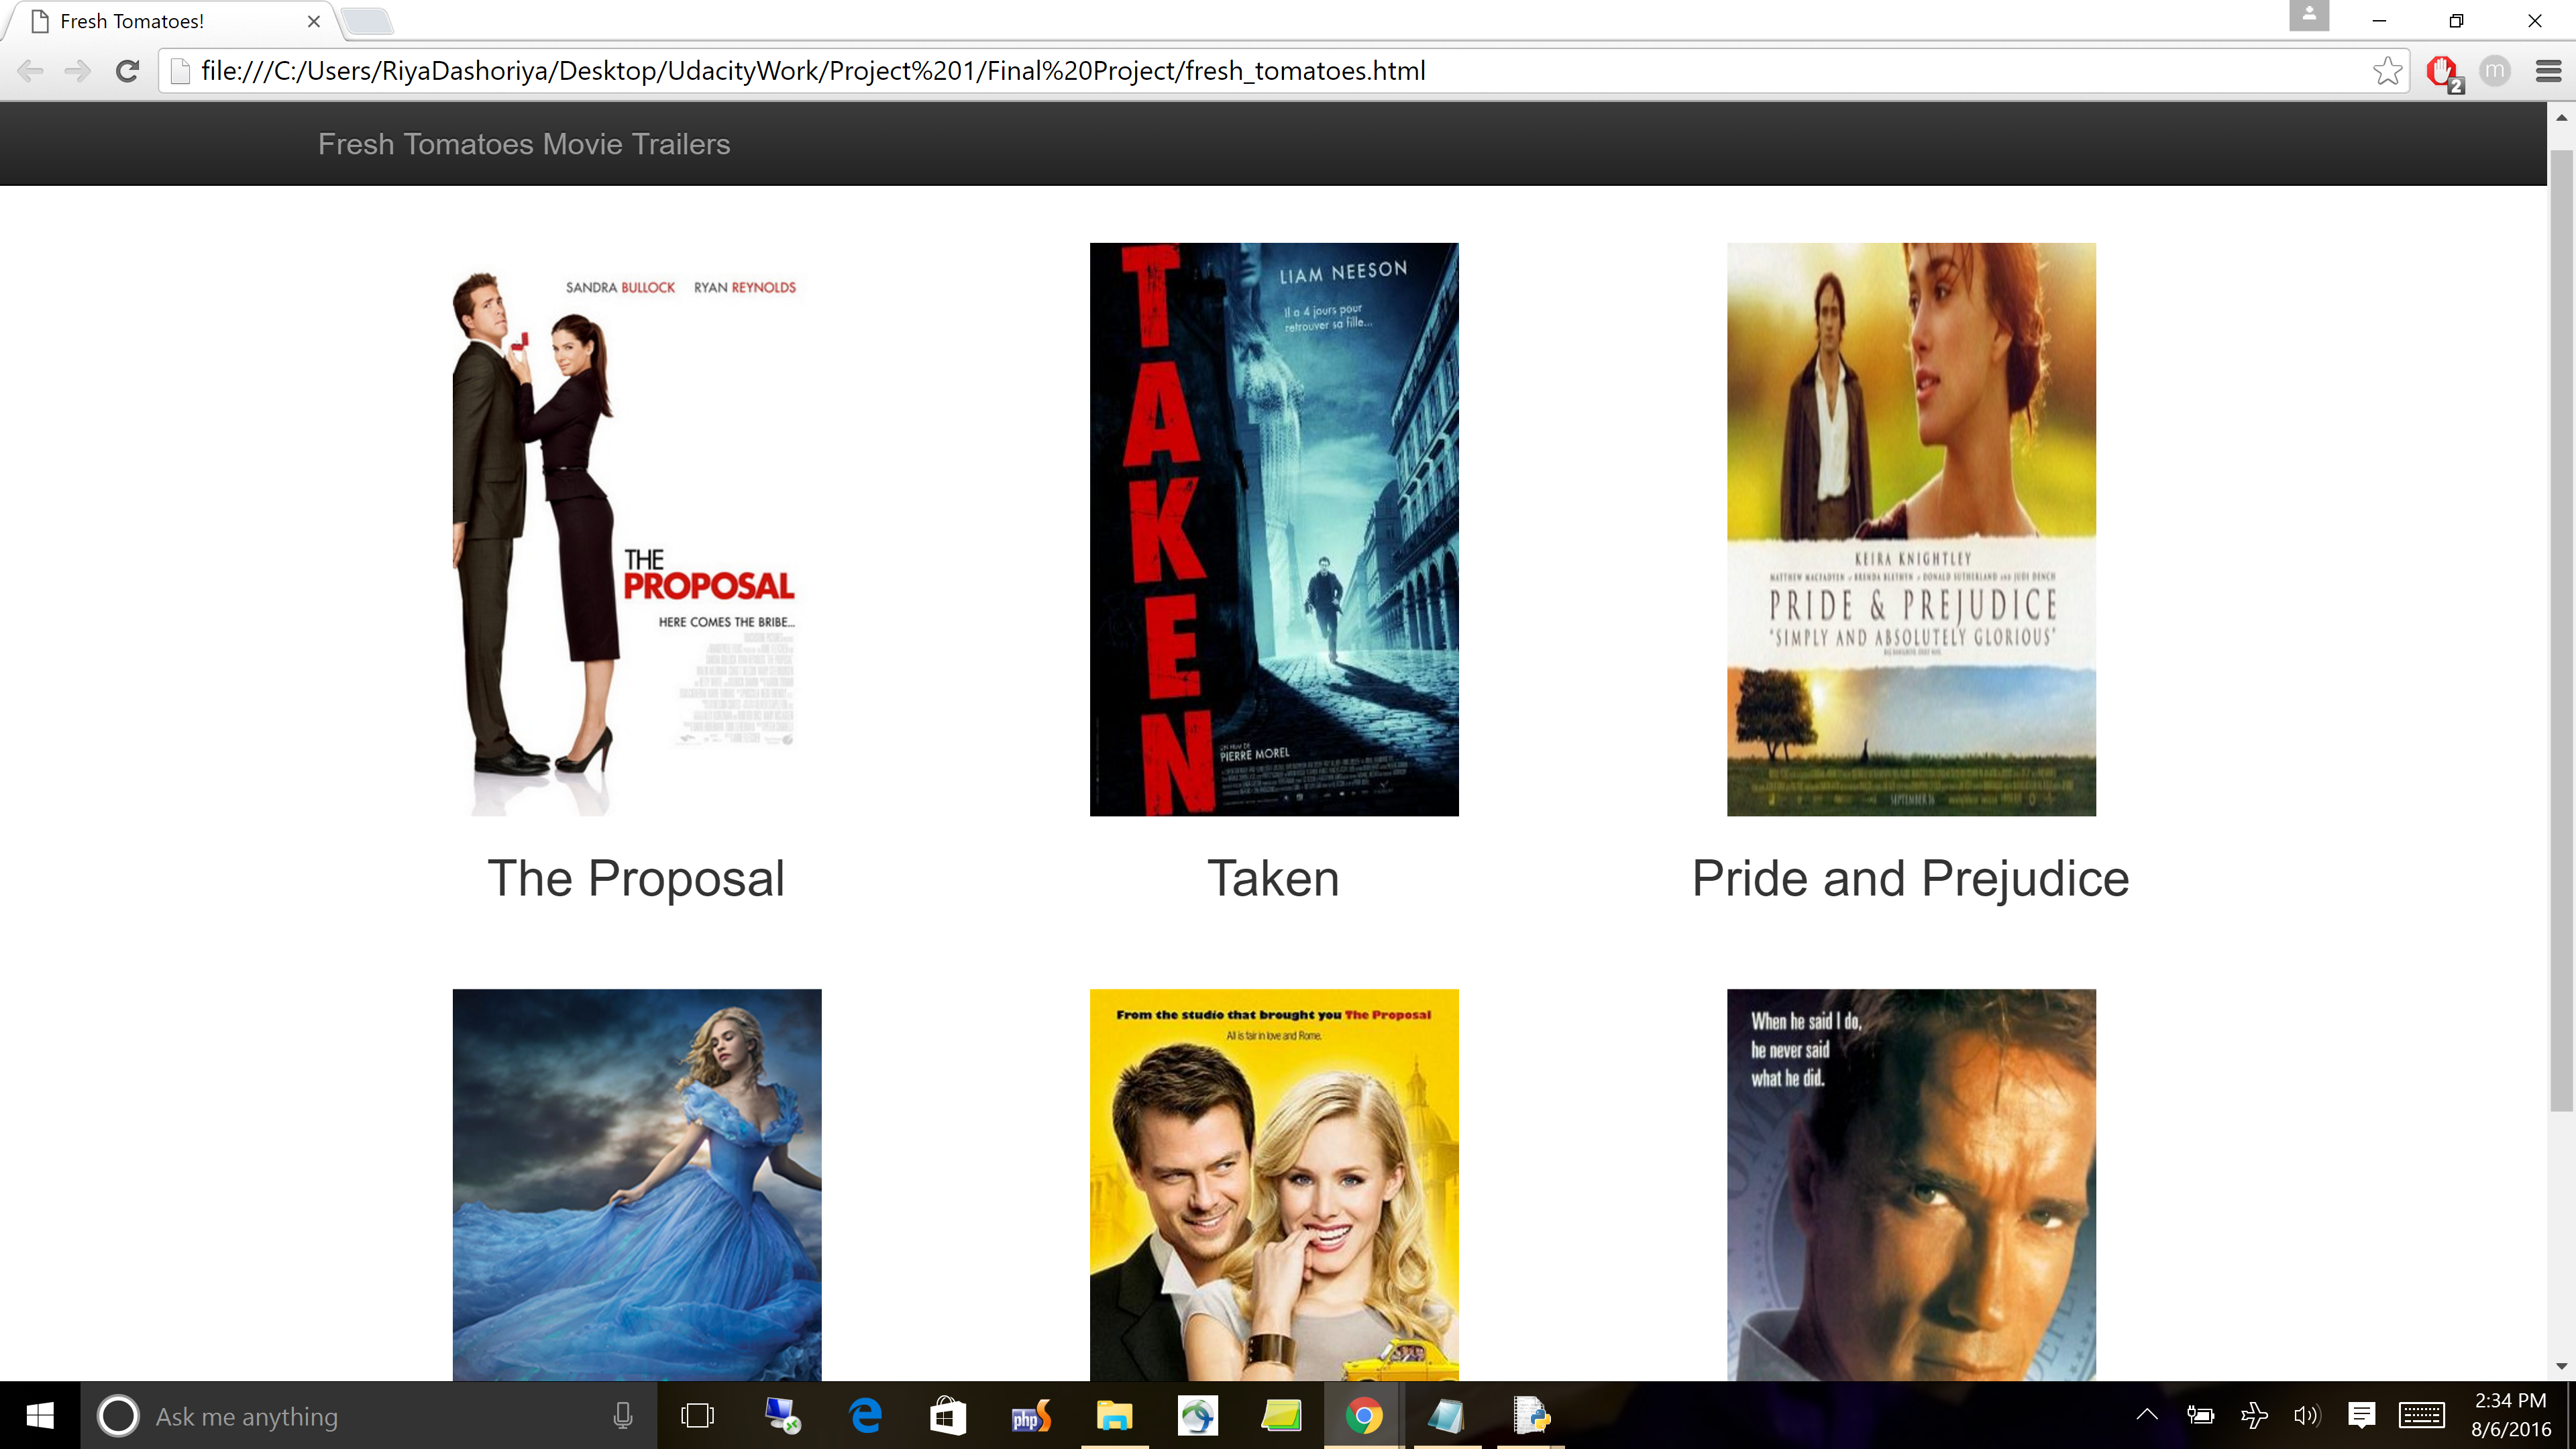Open the battery status tray icon
Screen dimensions: 2576x1449
pos(2200,1415)
